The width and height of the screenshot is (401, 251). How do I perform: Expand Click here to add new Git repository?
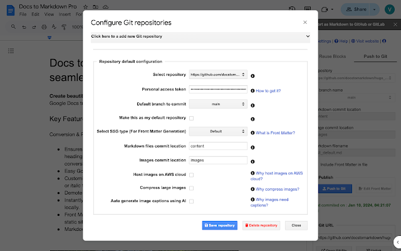coord(200,36)
